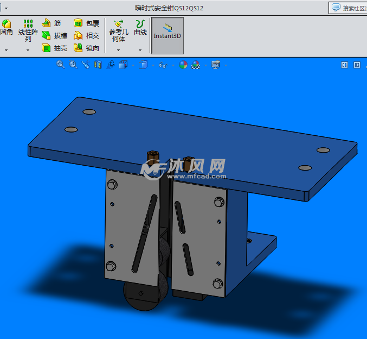Viewport: 367px width, 339px height.
Task: Expand the 参考几何体 dropdown arrow
Action: (118, 50)
